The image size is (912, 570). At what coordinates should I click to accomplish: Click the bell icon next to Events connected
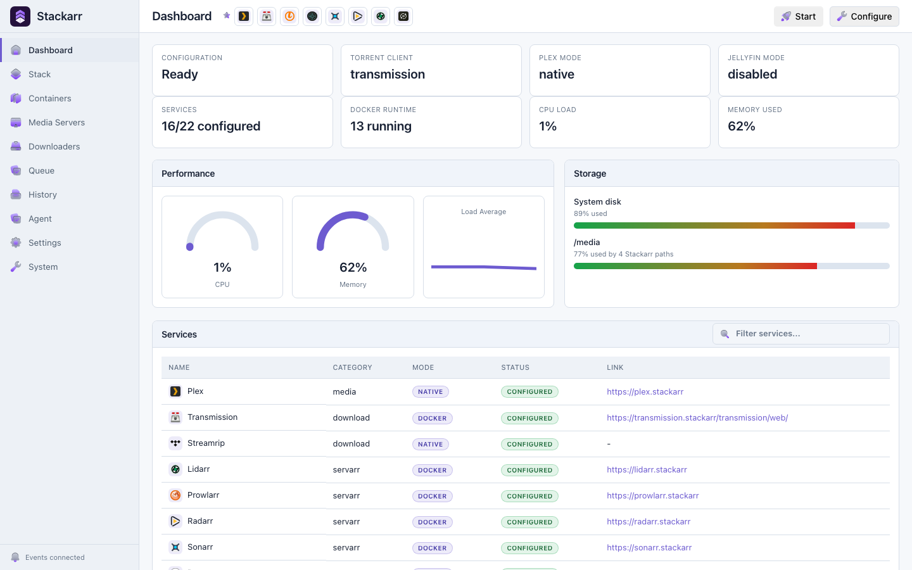coord(15,557)
